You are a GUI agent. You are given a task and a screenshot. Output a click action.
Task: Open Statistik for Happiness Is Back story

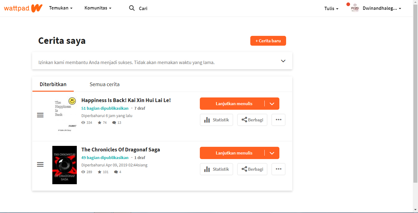click(x=216, y=120)
